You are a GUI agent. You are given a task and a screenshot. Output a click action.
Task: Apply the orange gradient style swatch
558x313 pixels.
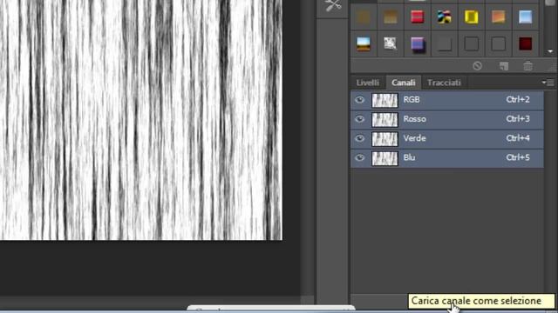pos(498,17)
